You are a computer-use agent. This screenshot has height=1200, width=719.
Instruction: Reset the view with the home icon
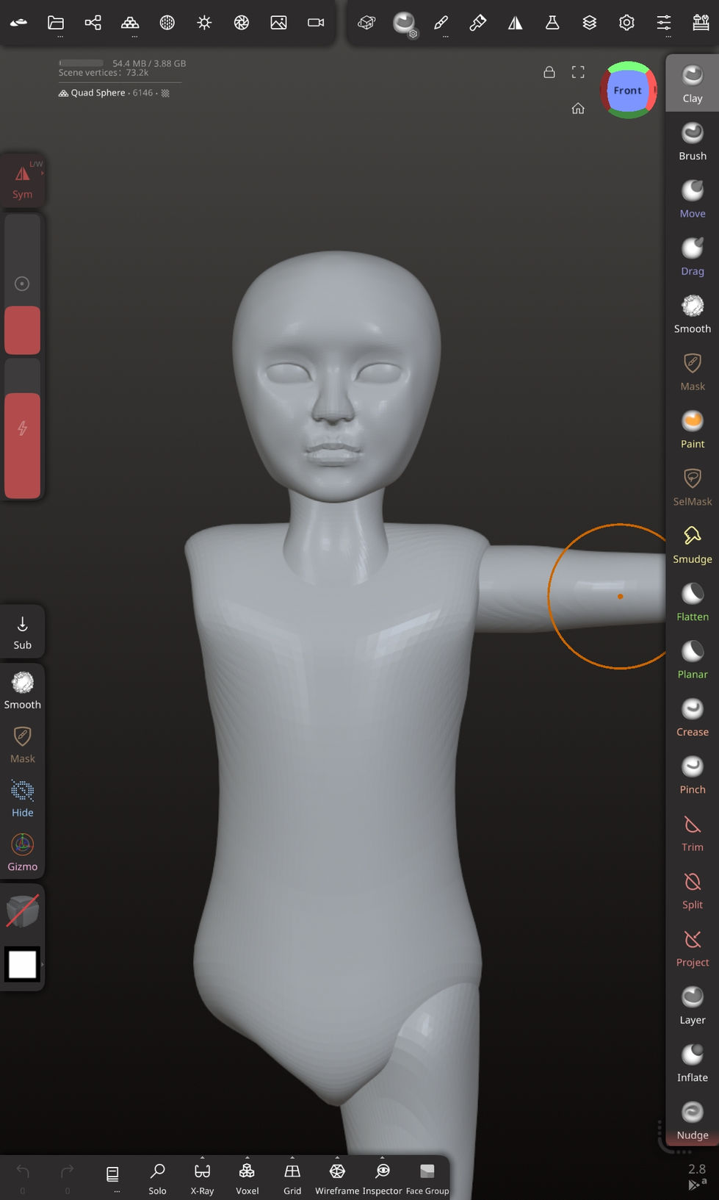click(578, 109)
